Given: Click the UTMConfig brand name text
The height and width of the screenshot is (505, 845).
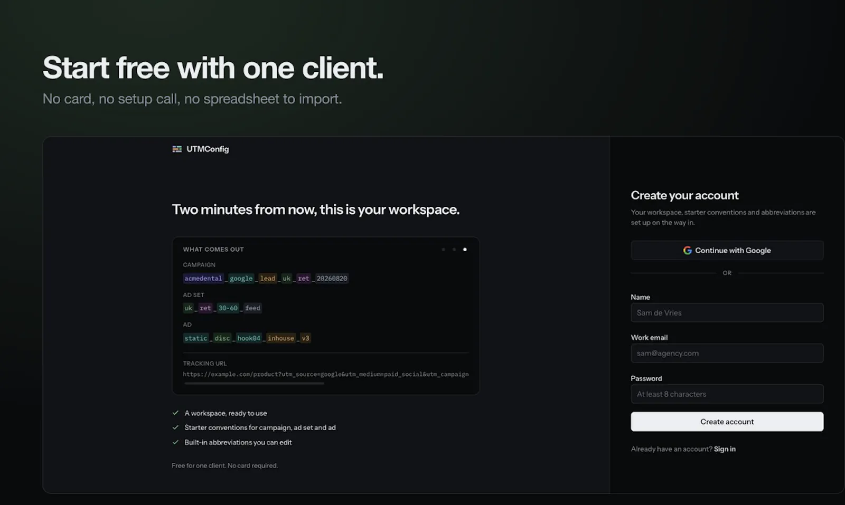Looking at the screenshot, I should point(208,149).
